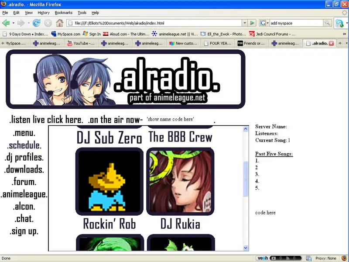The height and width of the screenshot is (262, 349).
Task: Click the search magnifier icon
Action: point(327,23)
